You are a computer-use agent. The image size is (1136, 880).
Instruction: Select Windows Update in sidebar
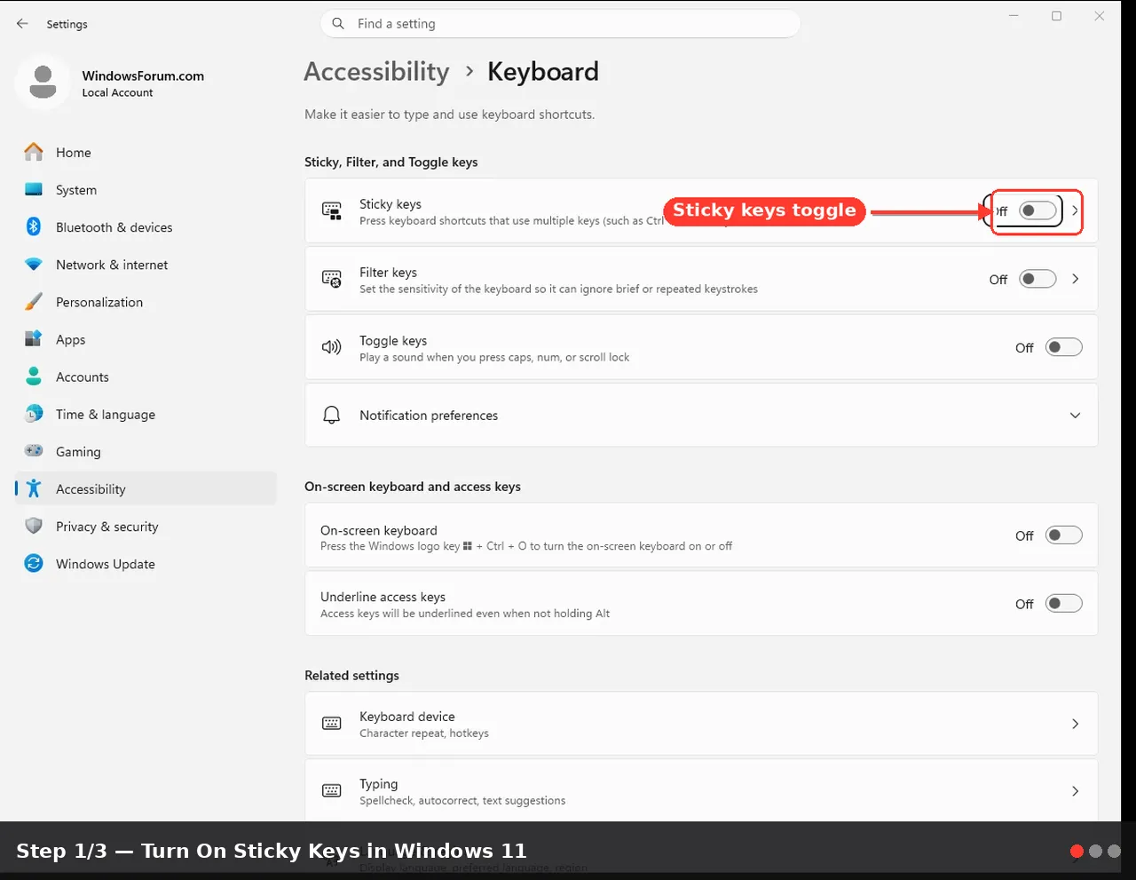click(146, 563)
